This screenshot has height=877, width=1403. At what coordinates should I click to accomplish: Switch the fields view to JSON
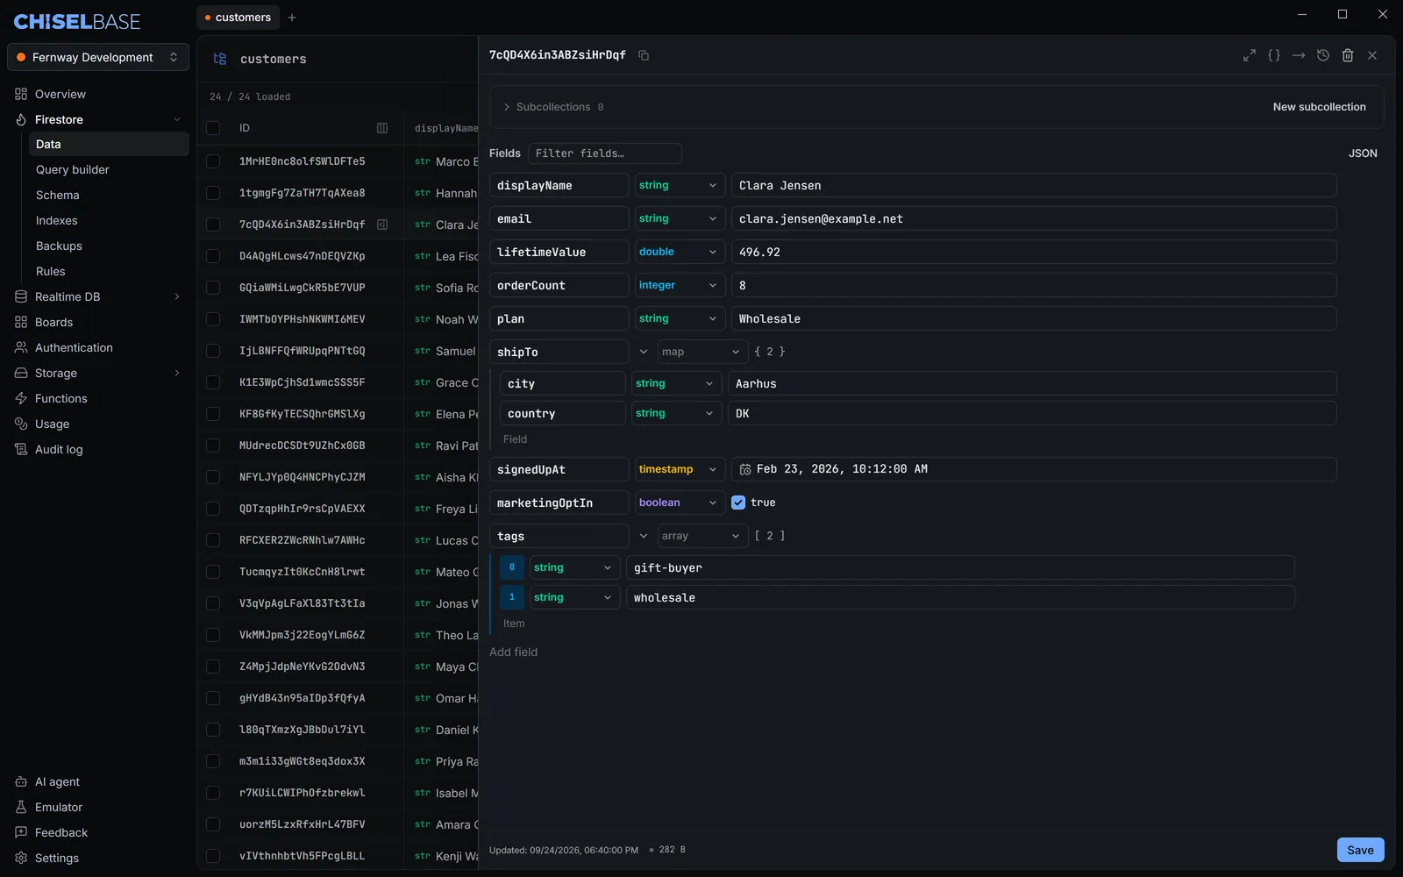click(x=1363, y=153)
